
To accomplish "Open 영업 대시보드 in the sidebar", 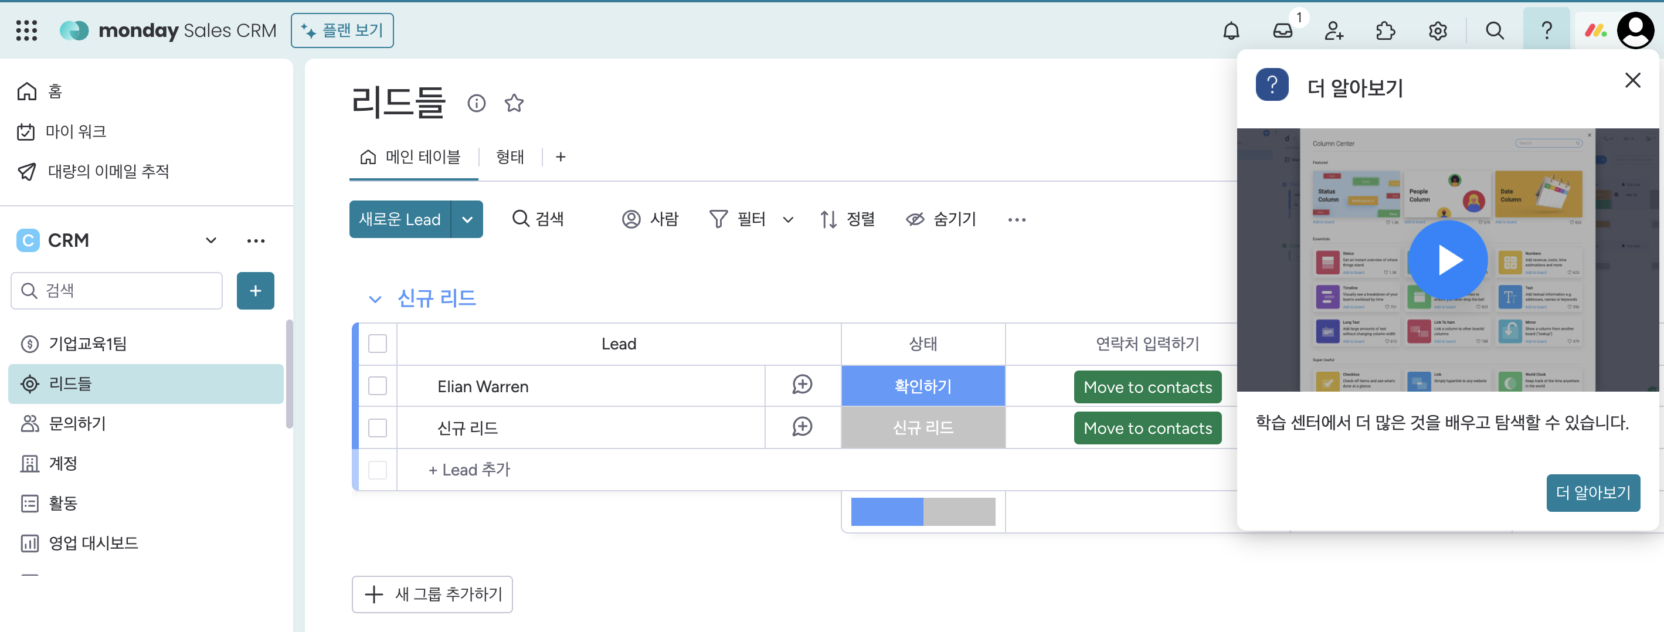I will click(94, 543).
